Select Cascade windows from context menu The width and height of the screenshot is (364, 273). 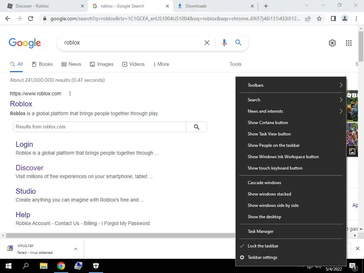[291, 183]
